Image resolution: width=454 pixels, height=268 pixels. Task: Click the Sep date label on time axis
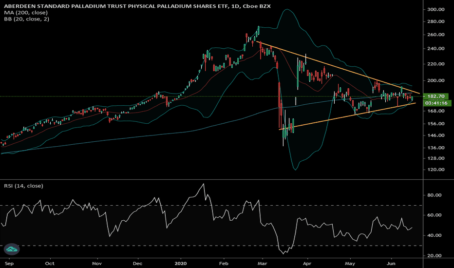[x=9, y=263]
